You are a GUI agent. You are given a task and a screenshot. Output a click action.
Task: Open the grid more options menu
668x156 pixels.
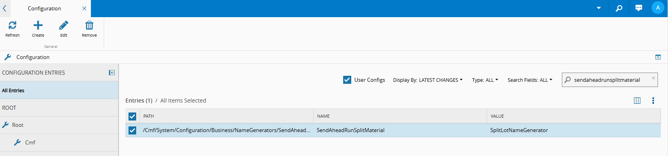point(653,101)
